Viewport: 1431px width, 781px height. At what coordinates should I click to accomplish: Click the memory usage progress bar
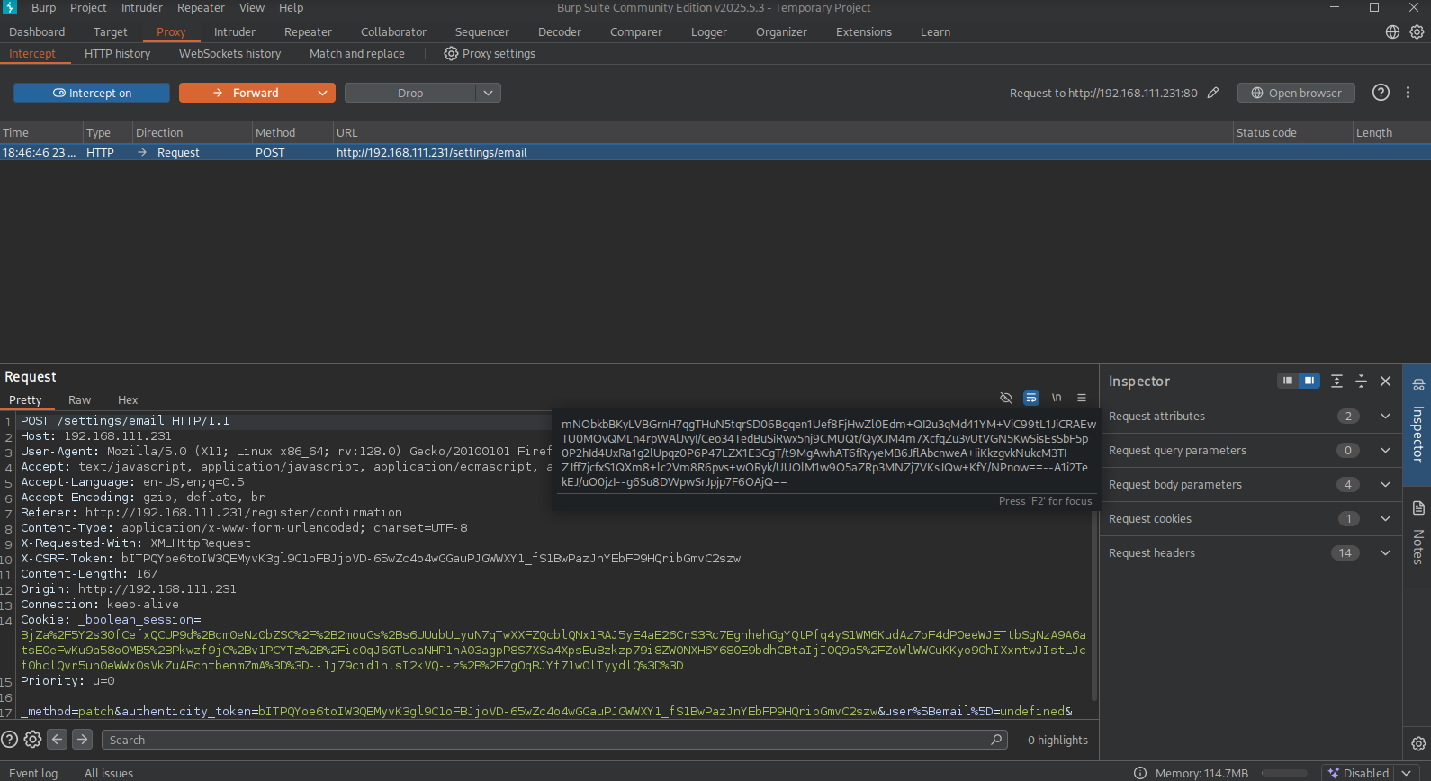(1283, 773)
